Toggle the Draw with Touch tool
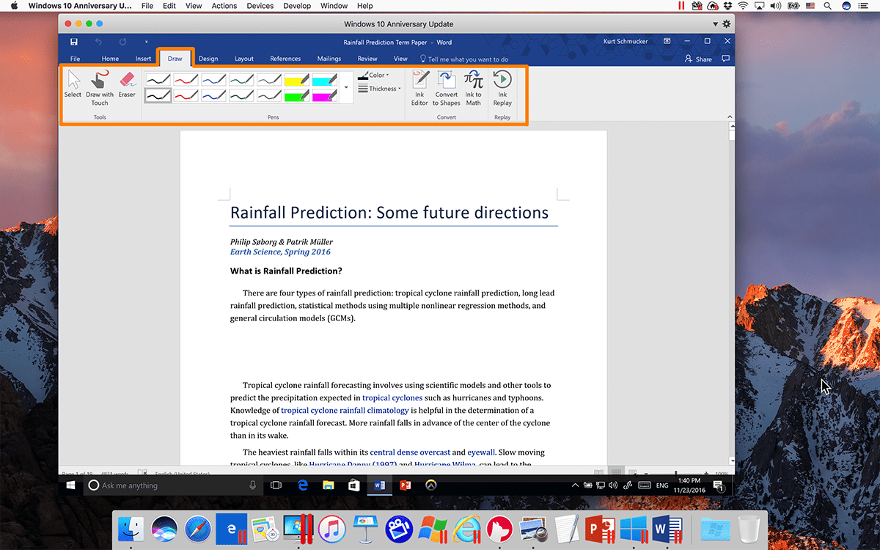This screenshot has width=880, height=550. (100, 87)
